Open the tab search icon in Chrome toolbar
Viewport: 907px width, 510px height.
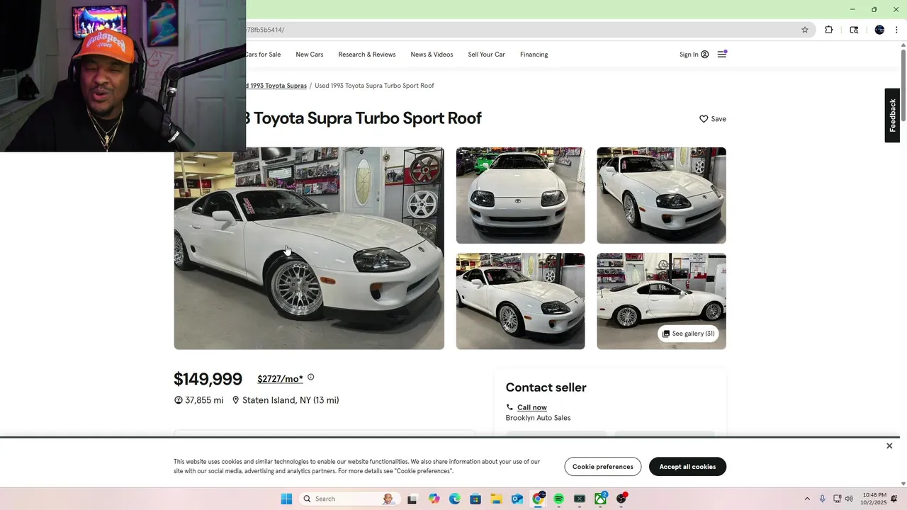tap(854, 30)
